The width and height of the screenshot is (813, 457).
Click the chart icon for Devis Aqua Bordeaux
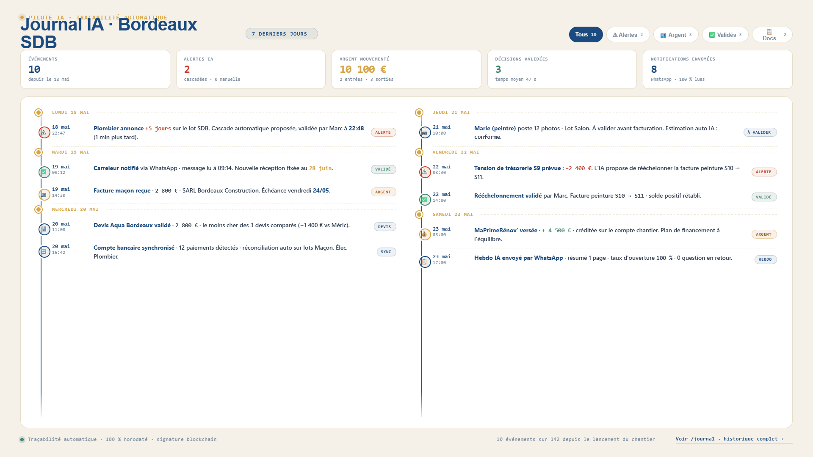click(44, 229)
